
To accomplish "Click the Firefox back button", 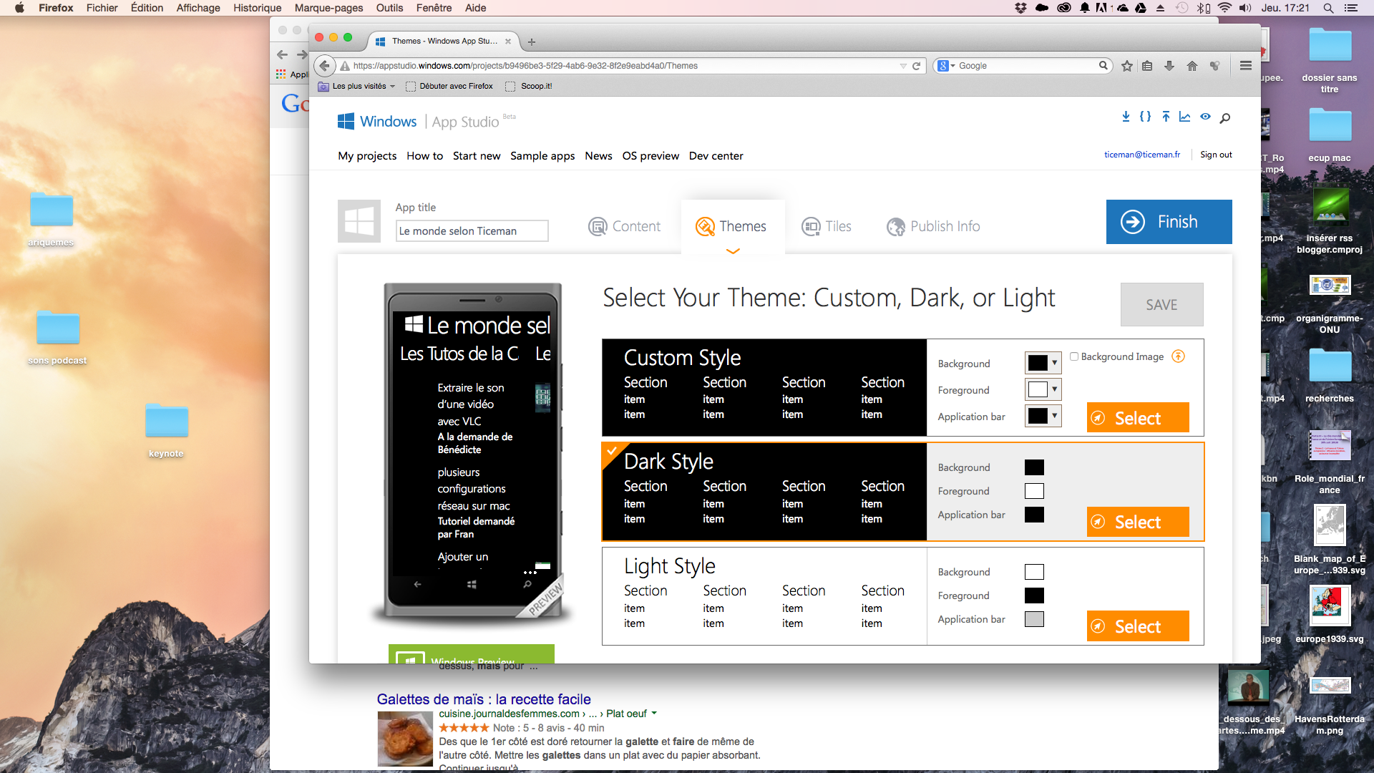I will [x=325, y=66].
